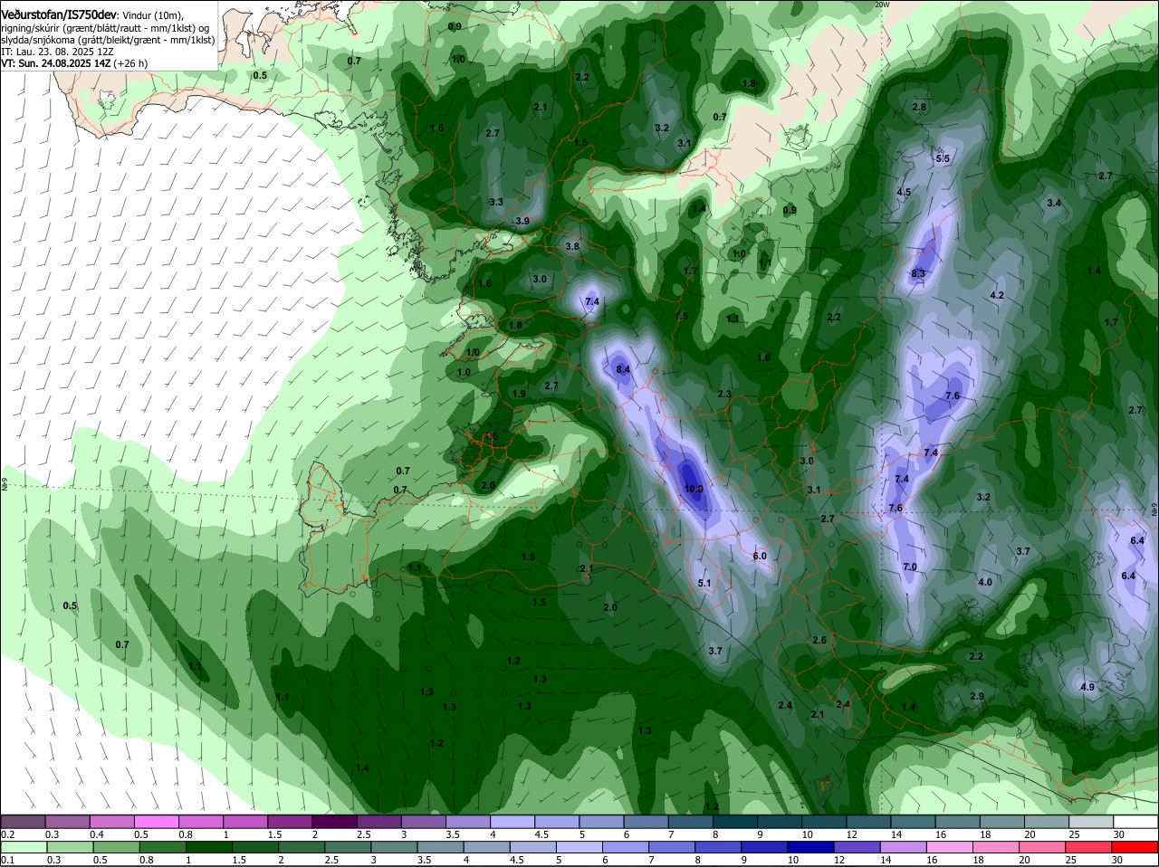Screen dimensions: 1159x867
Task: Select the bright pink 0.5 swatch in snow legend
Action: [x=158, y=822]
